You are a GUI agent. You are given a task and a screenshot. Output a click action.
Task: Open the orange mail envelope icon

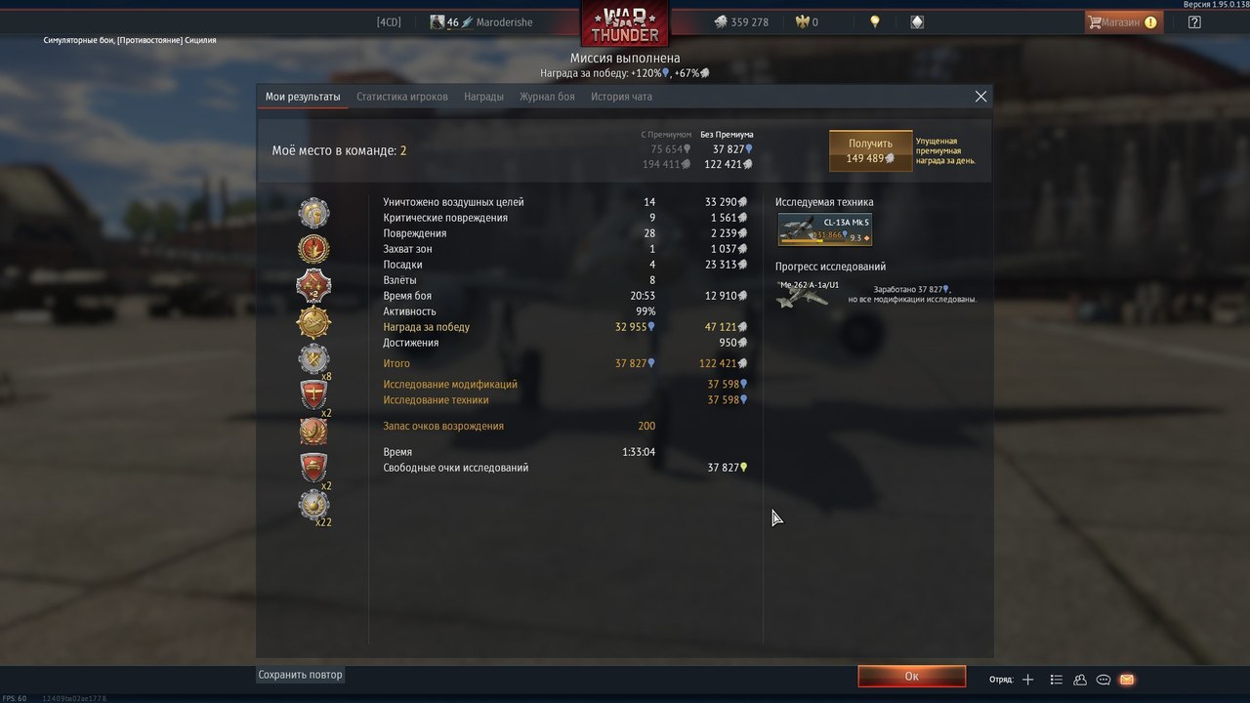click(x=1127, y=680)
